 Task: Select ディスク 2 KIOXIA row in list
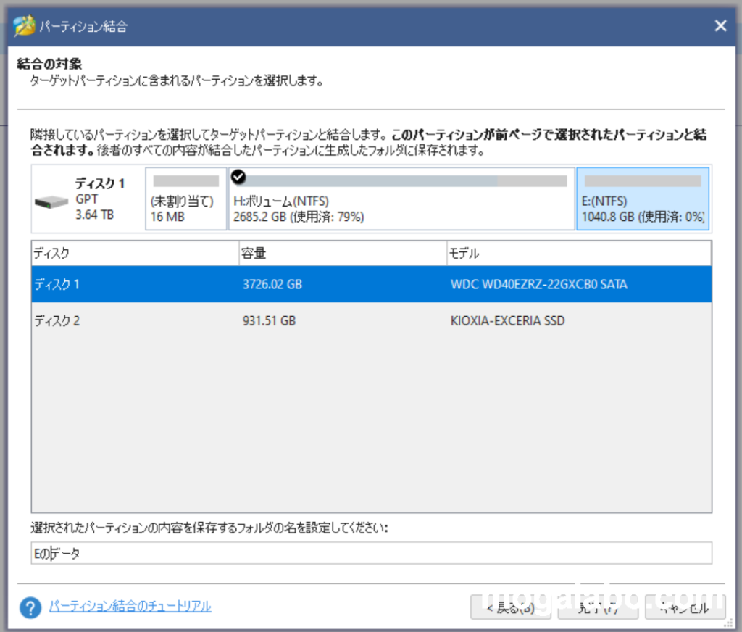click(x=371, y=320)
